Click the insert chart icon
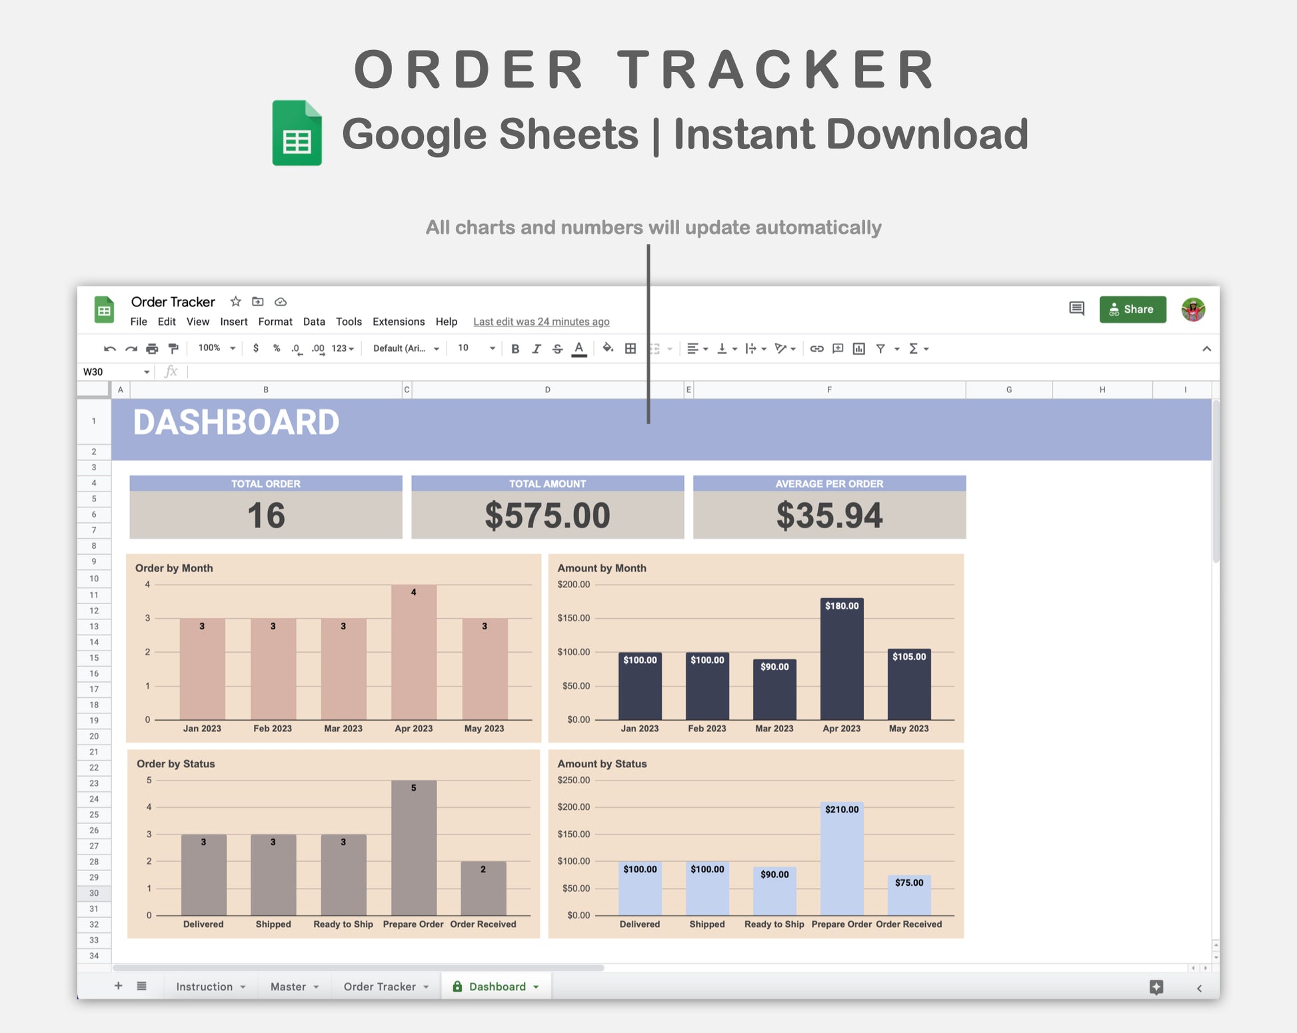Viewport: 1297px width, 1033px height. click(858, 348)
